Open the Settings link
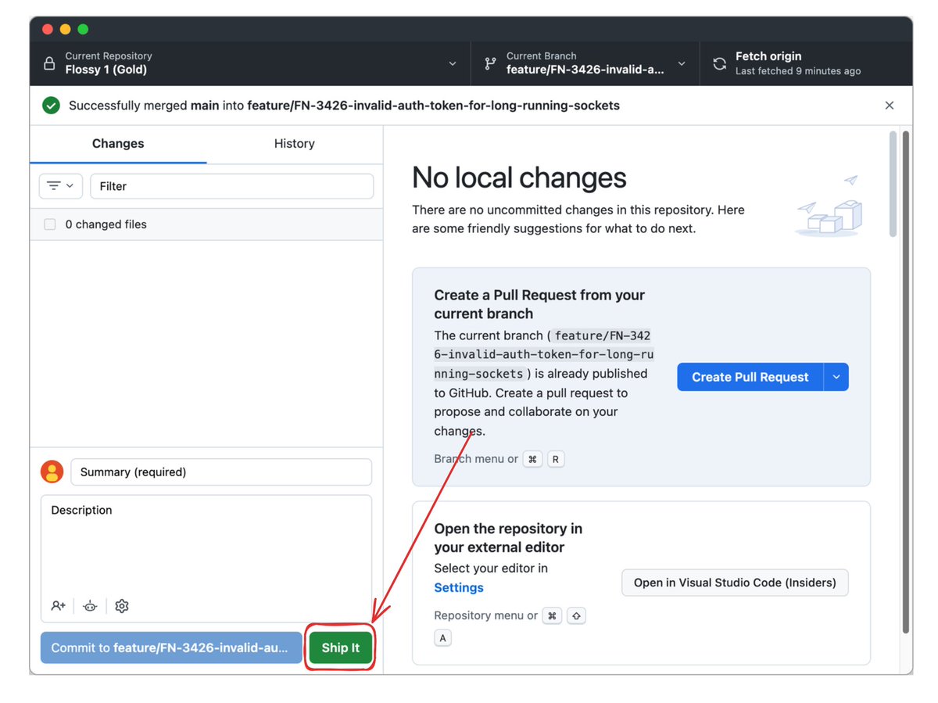938x703 pixels. [459, 587]
